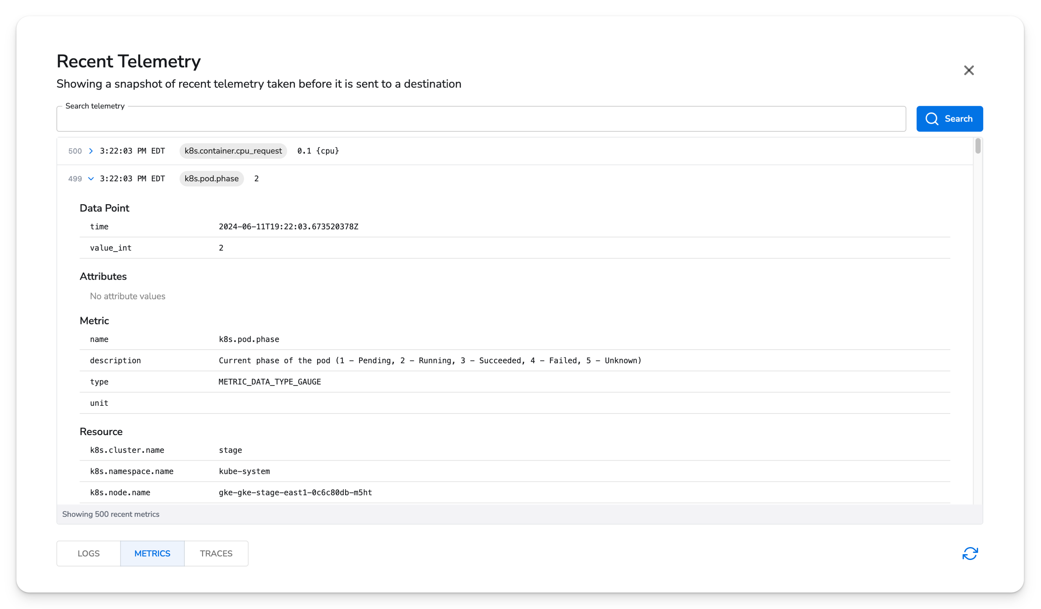Collapse row 499 for k8s.pod.phase
The height and width of the screenshot is (609, 1041).
(91, 179)
